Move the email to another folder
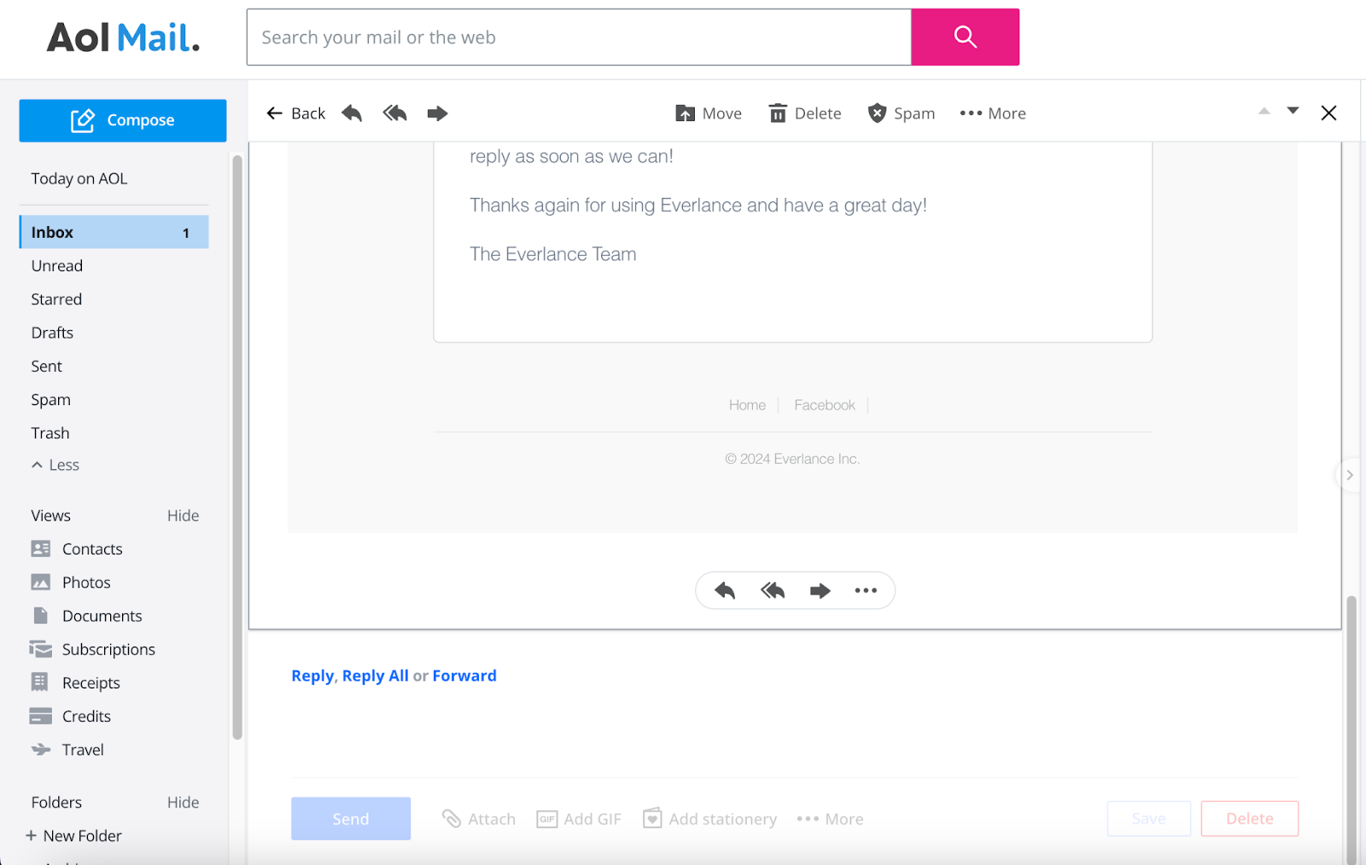The width and height of the screenshot is (1366, 865). (708, 113)
